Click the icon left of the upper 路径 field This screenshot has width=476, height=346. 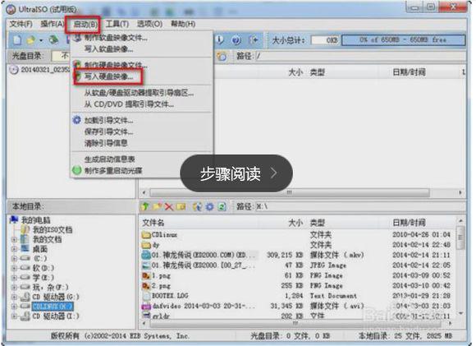[222, 56]
